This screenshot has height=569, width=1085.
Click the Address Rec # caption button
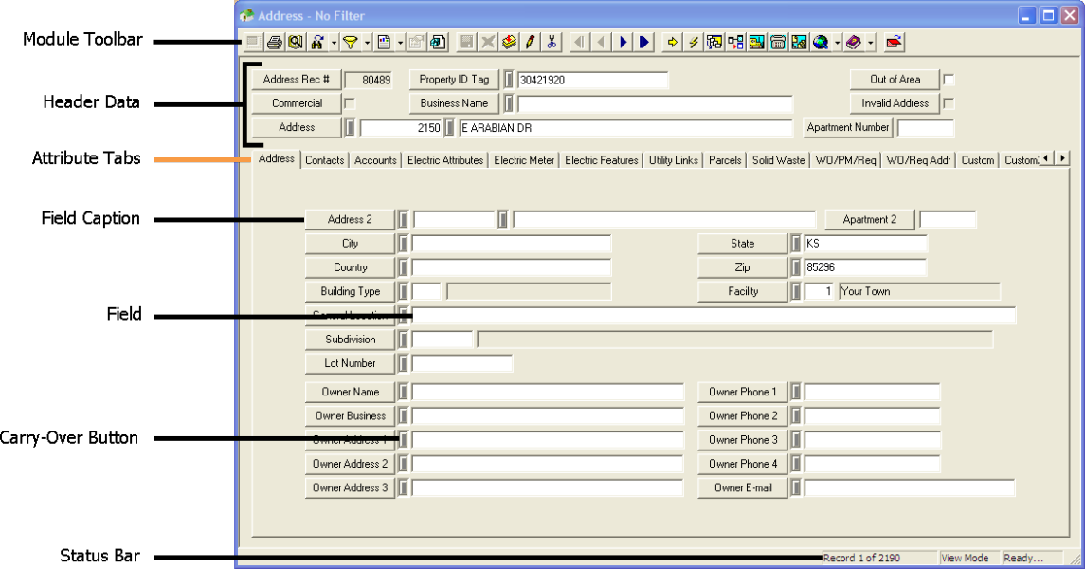point(297,80)
